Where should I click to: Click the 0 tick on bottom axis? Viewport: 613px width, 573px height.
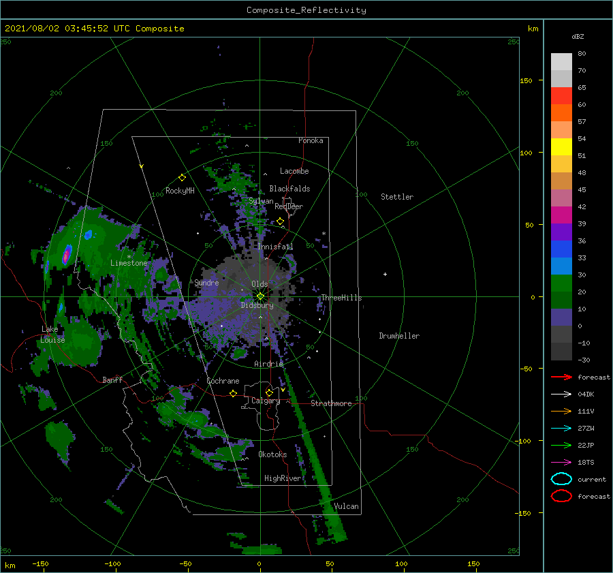[259, 563]
